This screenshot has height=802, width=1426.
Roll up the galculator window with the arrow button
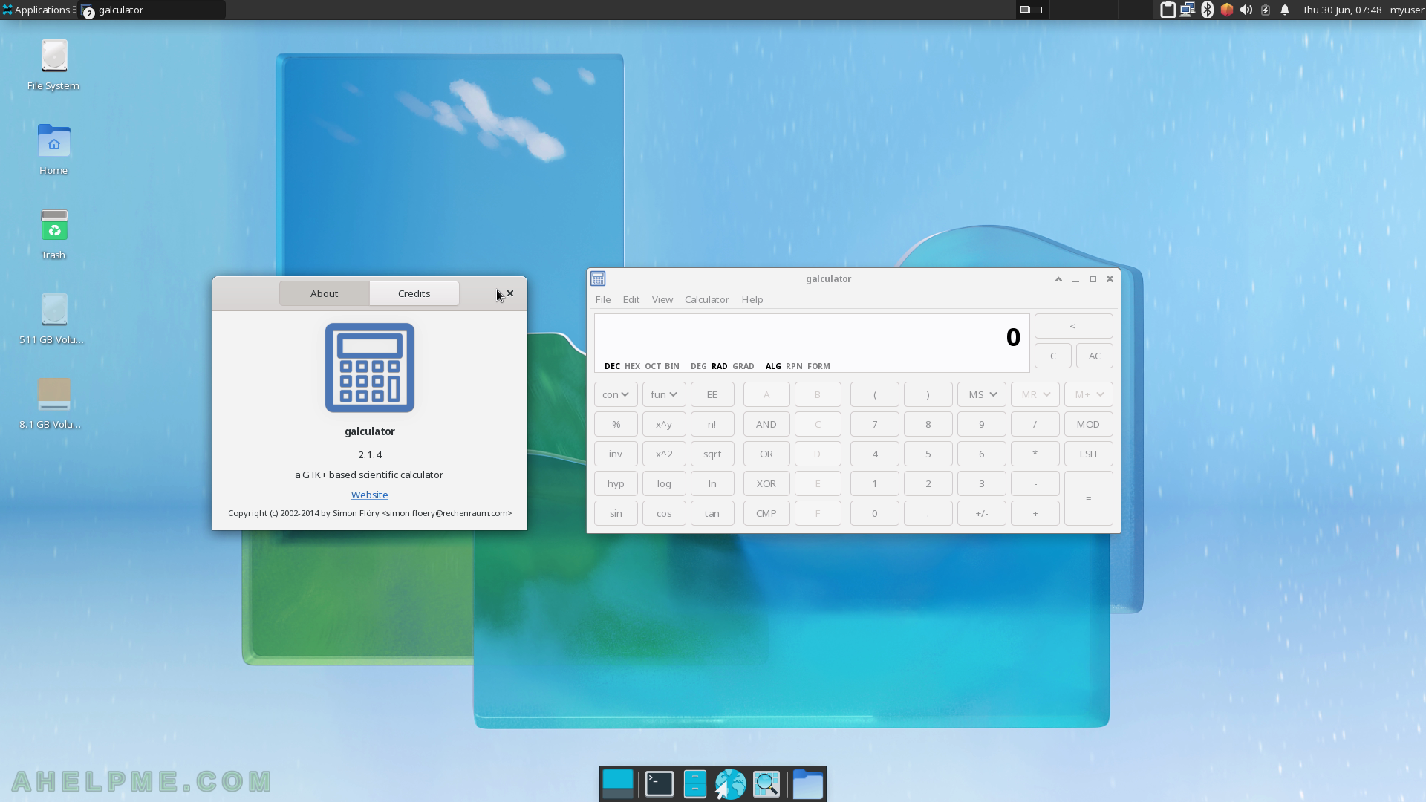click(1058, 279)
